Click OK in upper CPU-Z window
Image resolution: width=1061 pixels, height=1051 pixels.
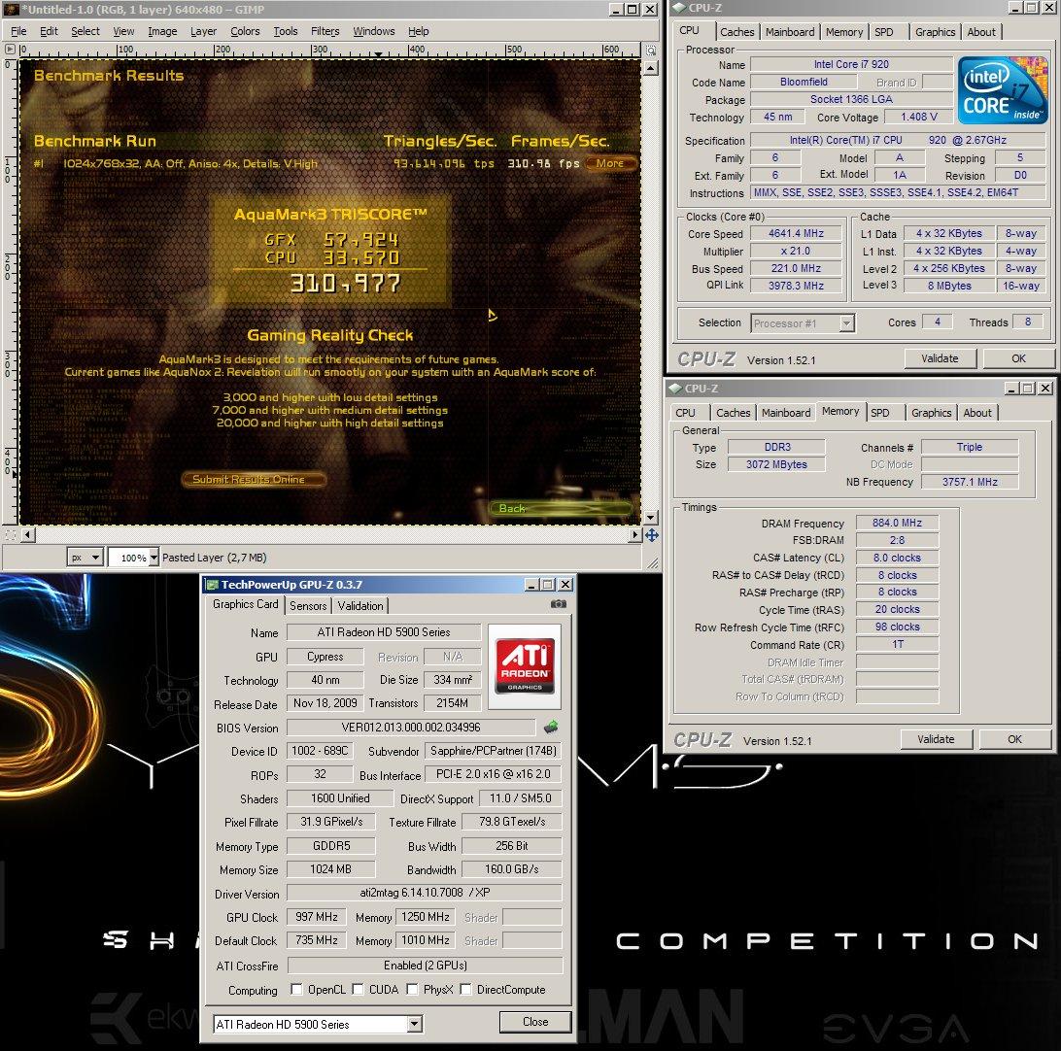1018,358
